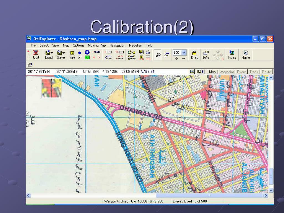Screen dimensions: 284x213
Task: Click the zoom out minus button
Action: coord(184,58)
